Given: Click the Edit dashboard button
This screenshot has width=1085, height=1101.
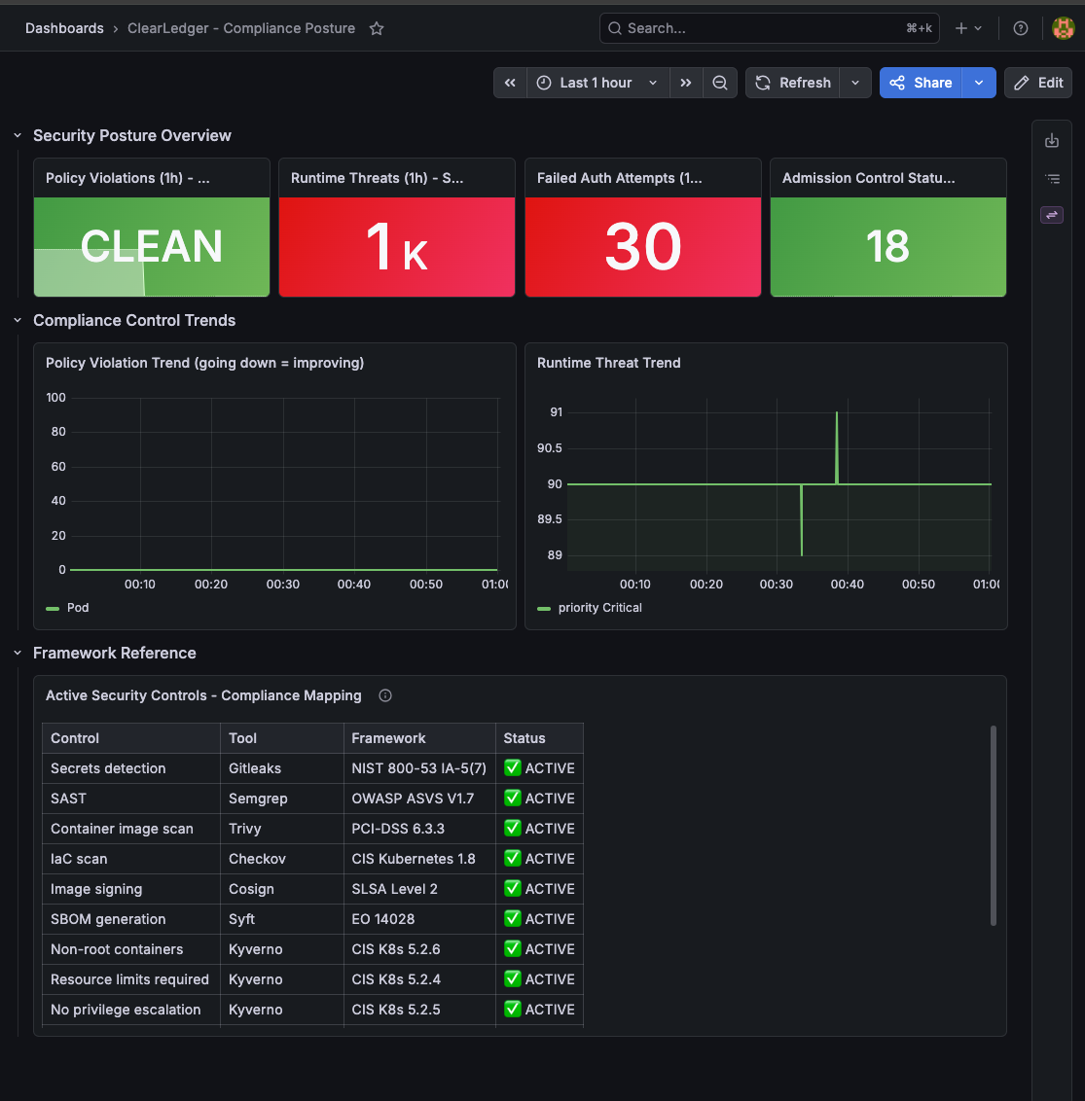Looking at the screenshot, I should point(1038,83).
